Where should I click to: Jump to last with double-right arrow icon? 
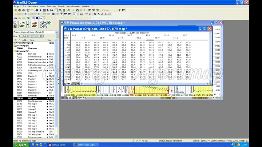pyautogui.click(x=52, y=10)
